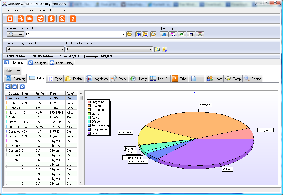Click the yellow database icon in Folder History
This screenshot has width=283, height=195.
164,49
